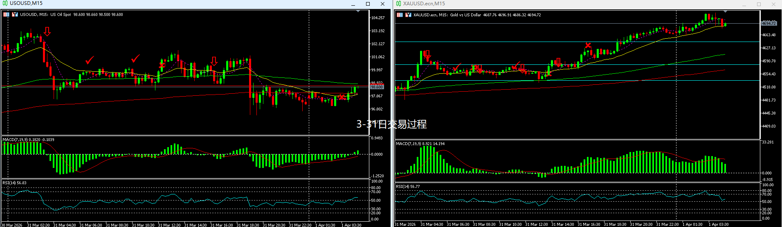Toggle One Click Trading panel on XAUUSD chart
This screenshot has width=782, height=227.
400,15
